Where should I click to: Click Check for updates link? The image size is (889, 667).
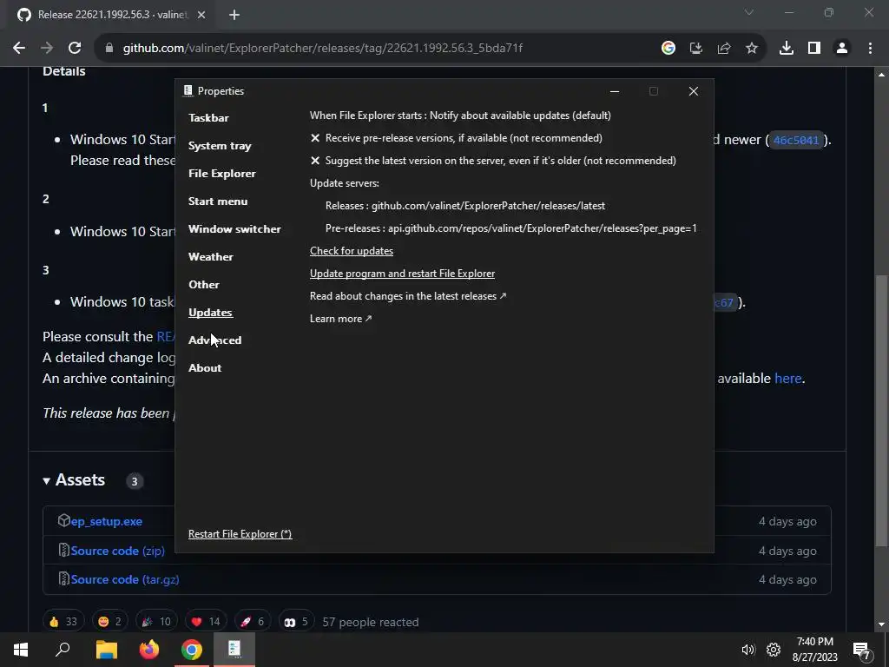pyautogui.click(x=351, y=251)
